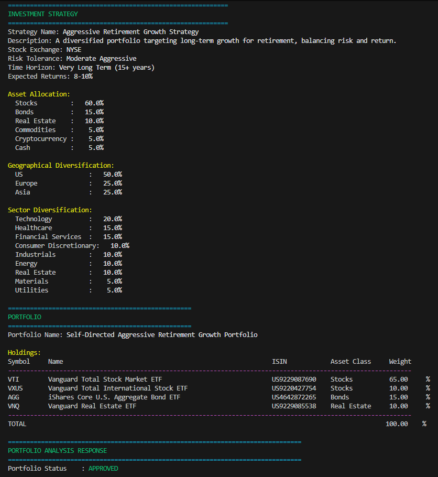Click the TOTAL row label
438x477 pixels.
(17, 424)
